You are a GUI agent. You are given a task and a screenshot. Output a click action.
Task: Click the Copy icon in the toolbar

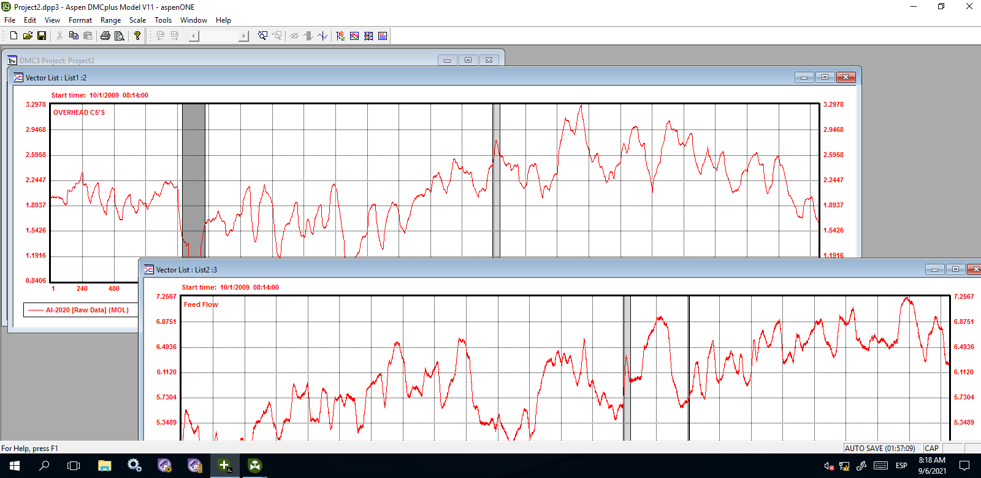click(x=74, y=36)
